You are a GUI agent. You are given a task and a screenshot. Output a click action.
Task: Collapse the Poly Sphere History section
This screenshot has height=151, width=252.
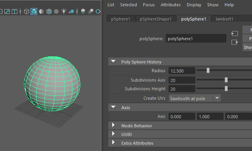point(113,62)
